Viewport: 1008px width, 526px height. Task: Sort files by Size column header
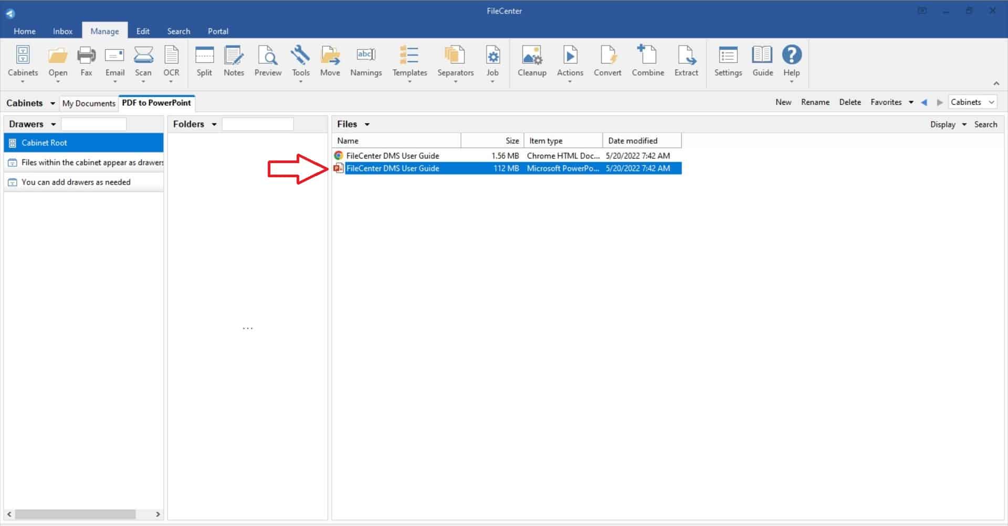(492, 141)
